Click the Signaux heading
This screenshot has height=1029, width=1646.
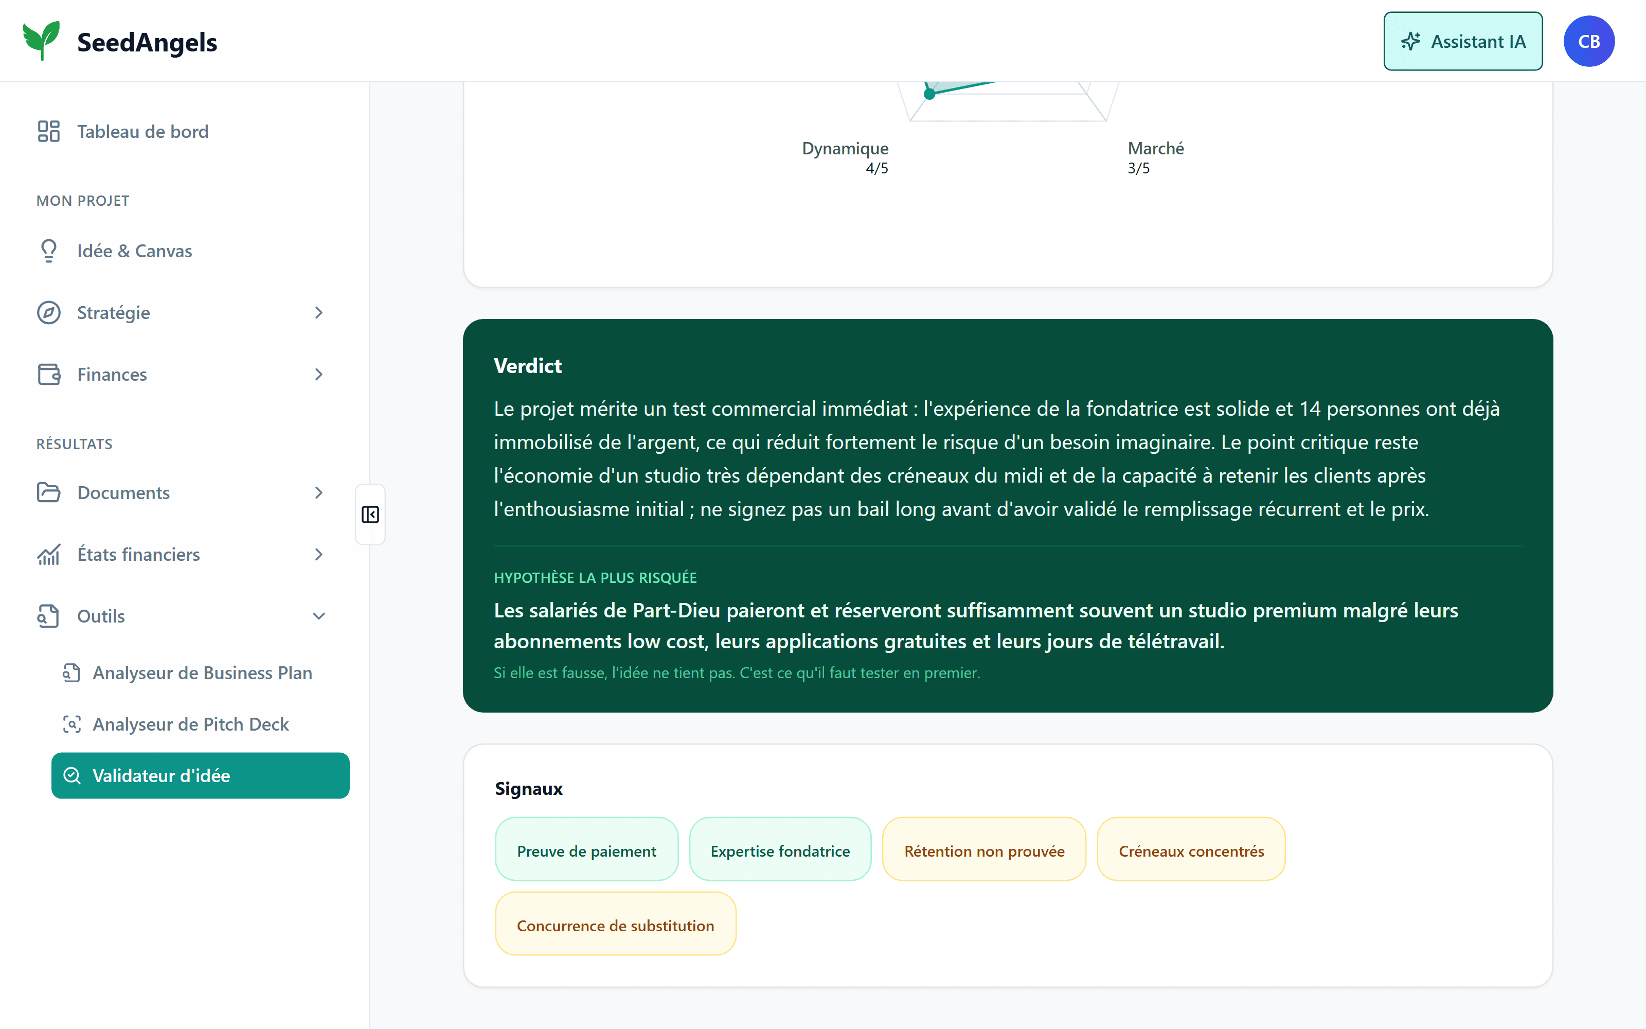coord(528,789)
